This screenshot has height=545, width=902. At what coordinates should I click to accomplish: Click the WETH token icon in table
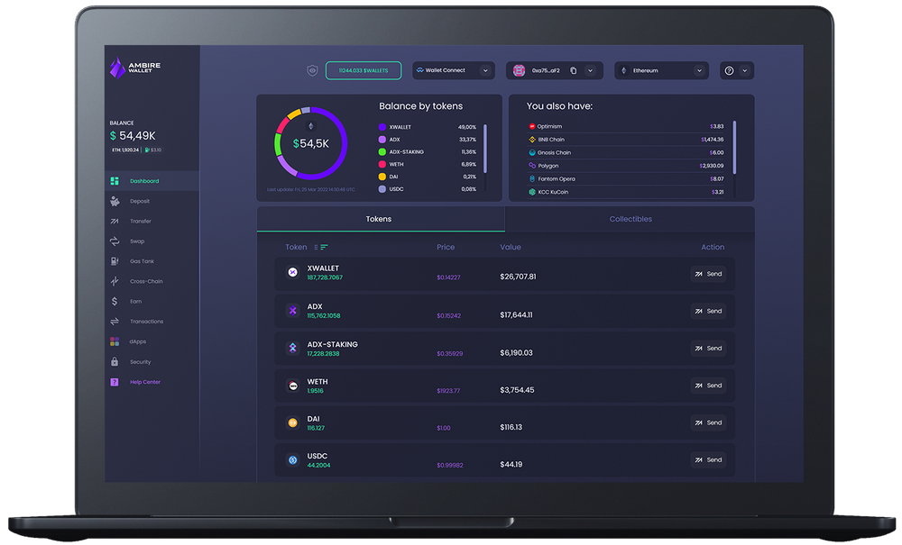293,386
